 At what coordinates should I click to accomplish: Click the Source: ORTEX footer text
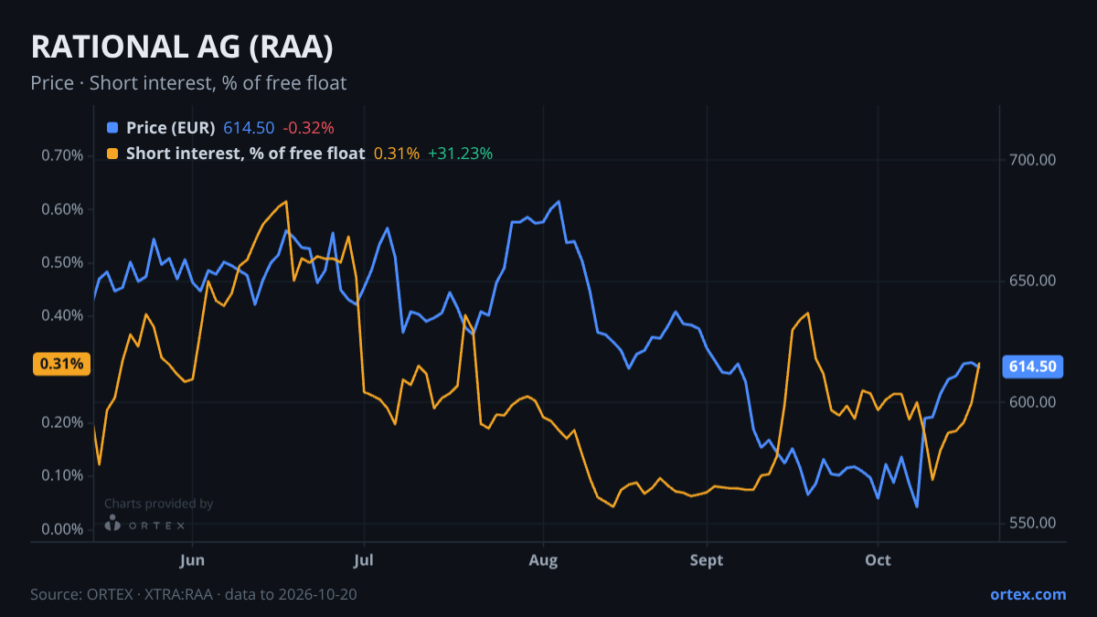194,594
